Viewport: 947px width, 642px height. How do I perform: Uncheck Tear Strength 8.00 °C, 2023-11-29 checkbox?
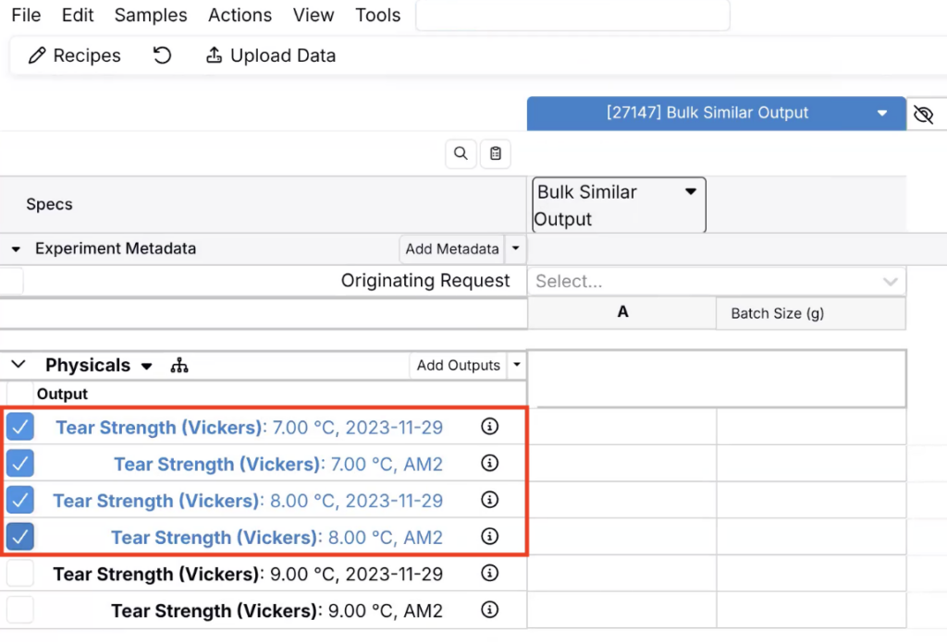click(20, 500)
